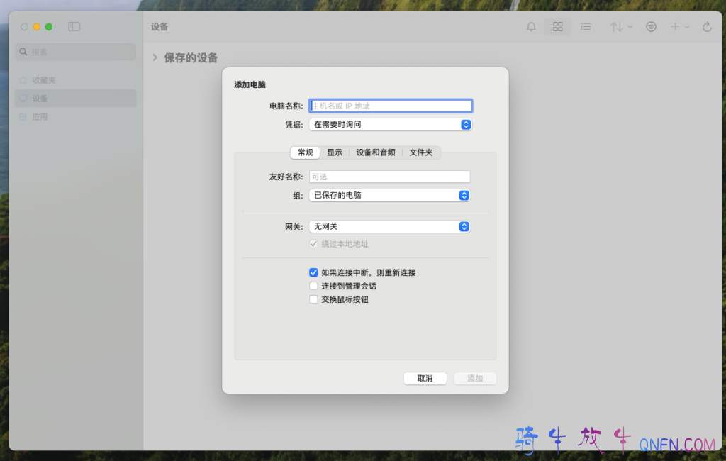
Task: Click the 取消 button
Action: coord(425,379)
